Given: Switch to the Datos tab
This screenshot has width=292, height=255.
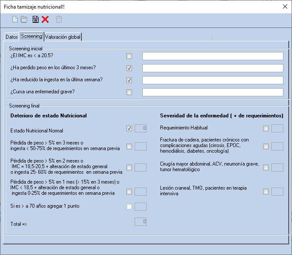Looking at the screenshot, I should point(12,37).
